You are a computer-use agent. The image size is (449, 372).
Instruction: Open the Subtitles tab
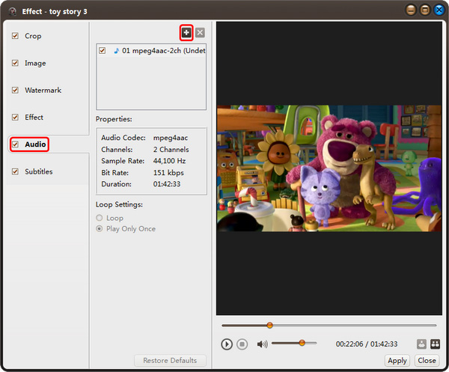click(39, 171)
